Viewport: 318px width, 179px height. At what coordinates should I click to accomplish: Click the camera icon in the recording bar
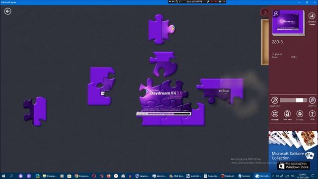click(220, 1)
